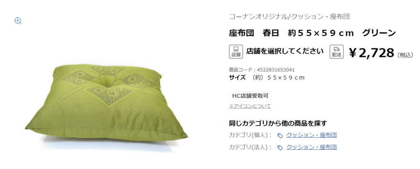Viewport: 420px width, 169px height.
Task: Click the product title 座布団 春日 グリーン
Action: [312, 33]
